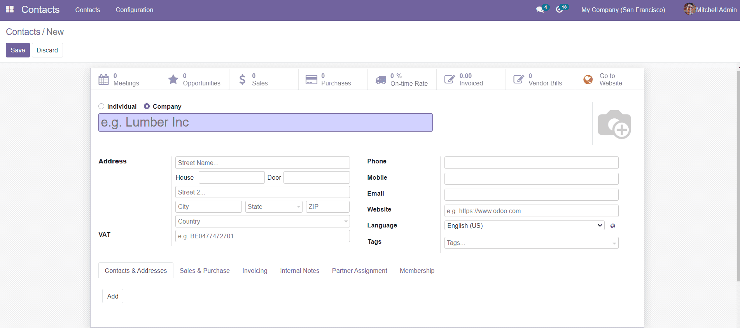Image resolution: width=740 pixels, height=328 pixels.
Task: Click the Website input field
Action: pyautogui.click(x=531, y=211)
